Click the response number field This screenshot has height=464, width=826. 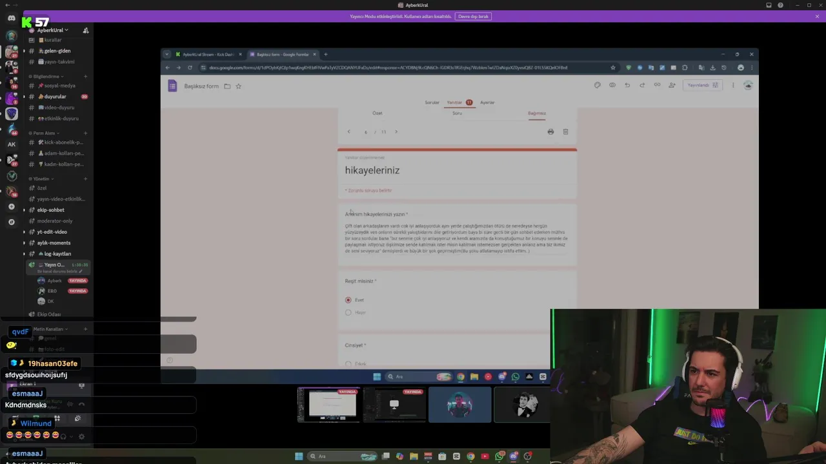(365, 132)
